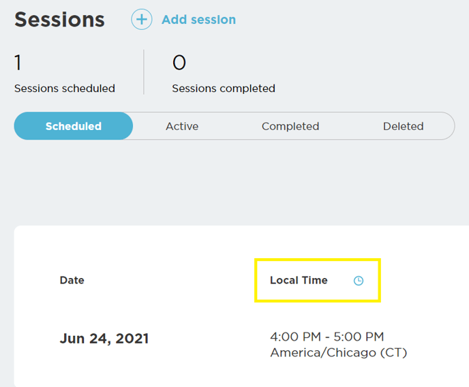Click the number 0 above Sessions completed
Image resolution: width=469 pixels, height=387 pixels.
pyautogui.click(x=179, y=63)
